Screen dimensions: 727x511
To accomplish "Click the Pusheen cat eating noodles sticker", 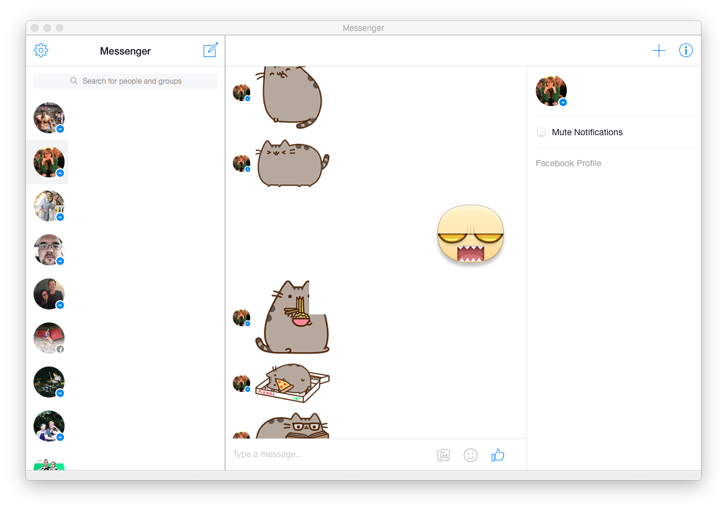I will 292,317.
